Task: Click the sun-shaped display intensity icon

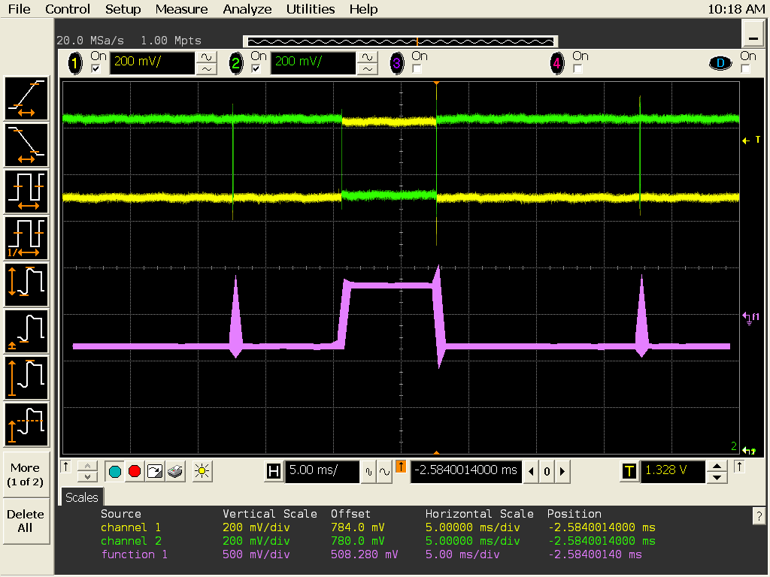Action: (x=202, y=472)
